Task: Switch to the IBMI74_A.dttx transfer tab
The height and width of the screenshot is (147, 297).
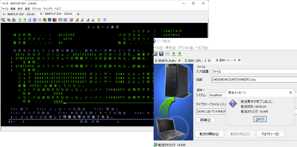Action: click(x=168, y=61)
